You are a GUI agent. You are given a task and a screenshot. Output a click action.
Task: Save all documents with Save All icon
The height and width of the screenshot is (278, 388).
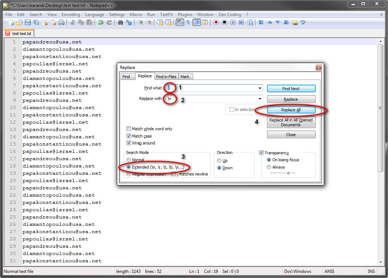click(35, 22)
